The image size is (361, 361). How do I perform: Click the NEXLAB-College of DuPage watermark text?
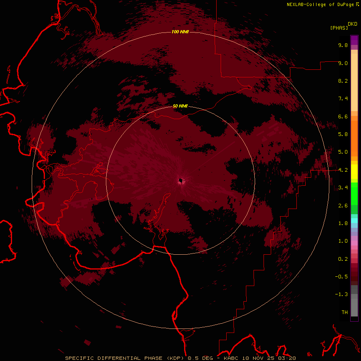320,4
